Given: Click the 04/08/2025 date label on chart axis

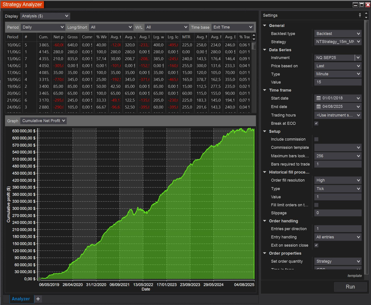Looking at the screenshot, I should 244,284.
